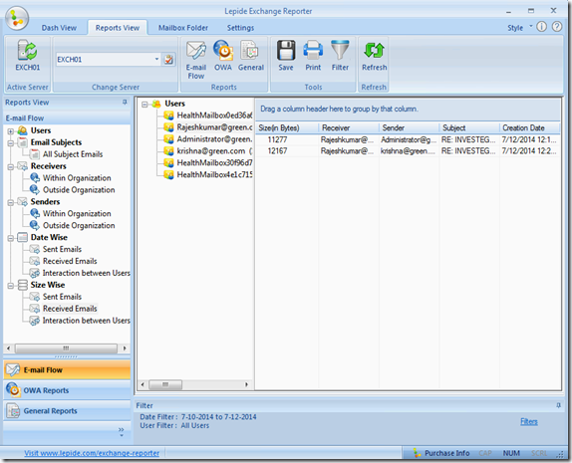Open the Filter funnel tool
Viewport: 572px width, 463px height.
[340, 56]
